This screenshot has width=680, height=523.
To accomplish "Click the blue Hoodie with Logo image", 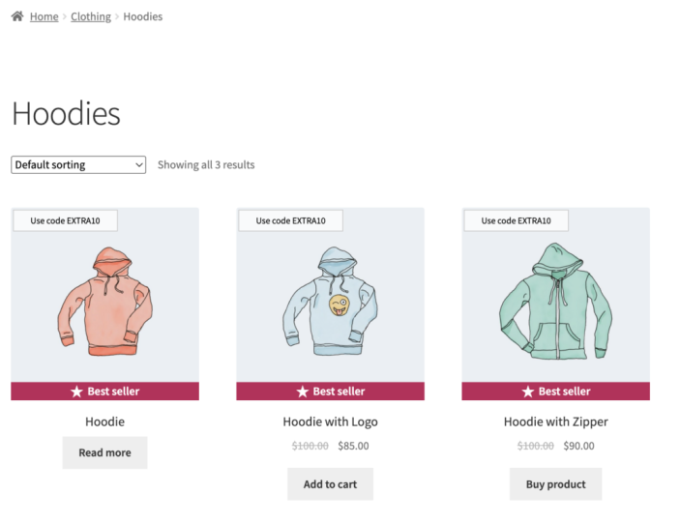I will tap(331, 302).
